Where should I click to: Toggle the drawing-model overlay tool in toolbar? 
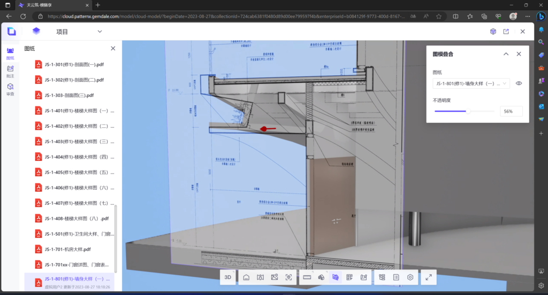point(336,277)
